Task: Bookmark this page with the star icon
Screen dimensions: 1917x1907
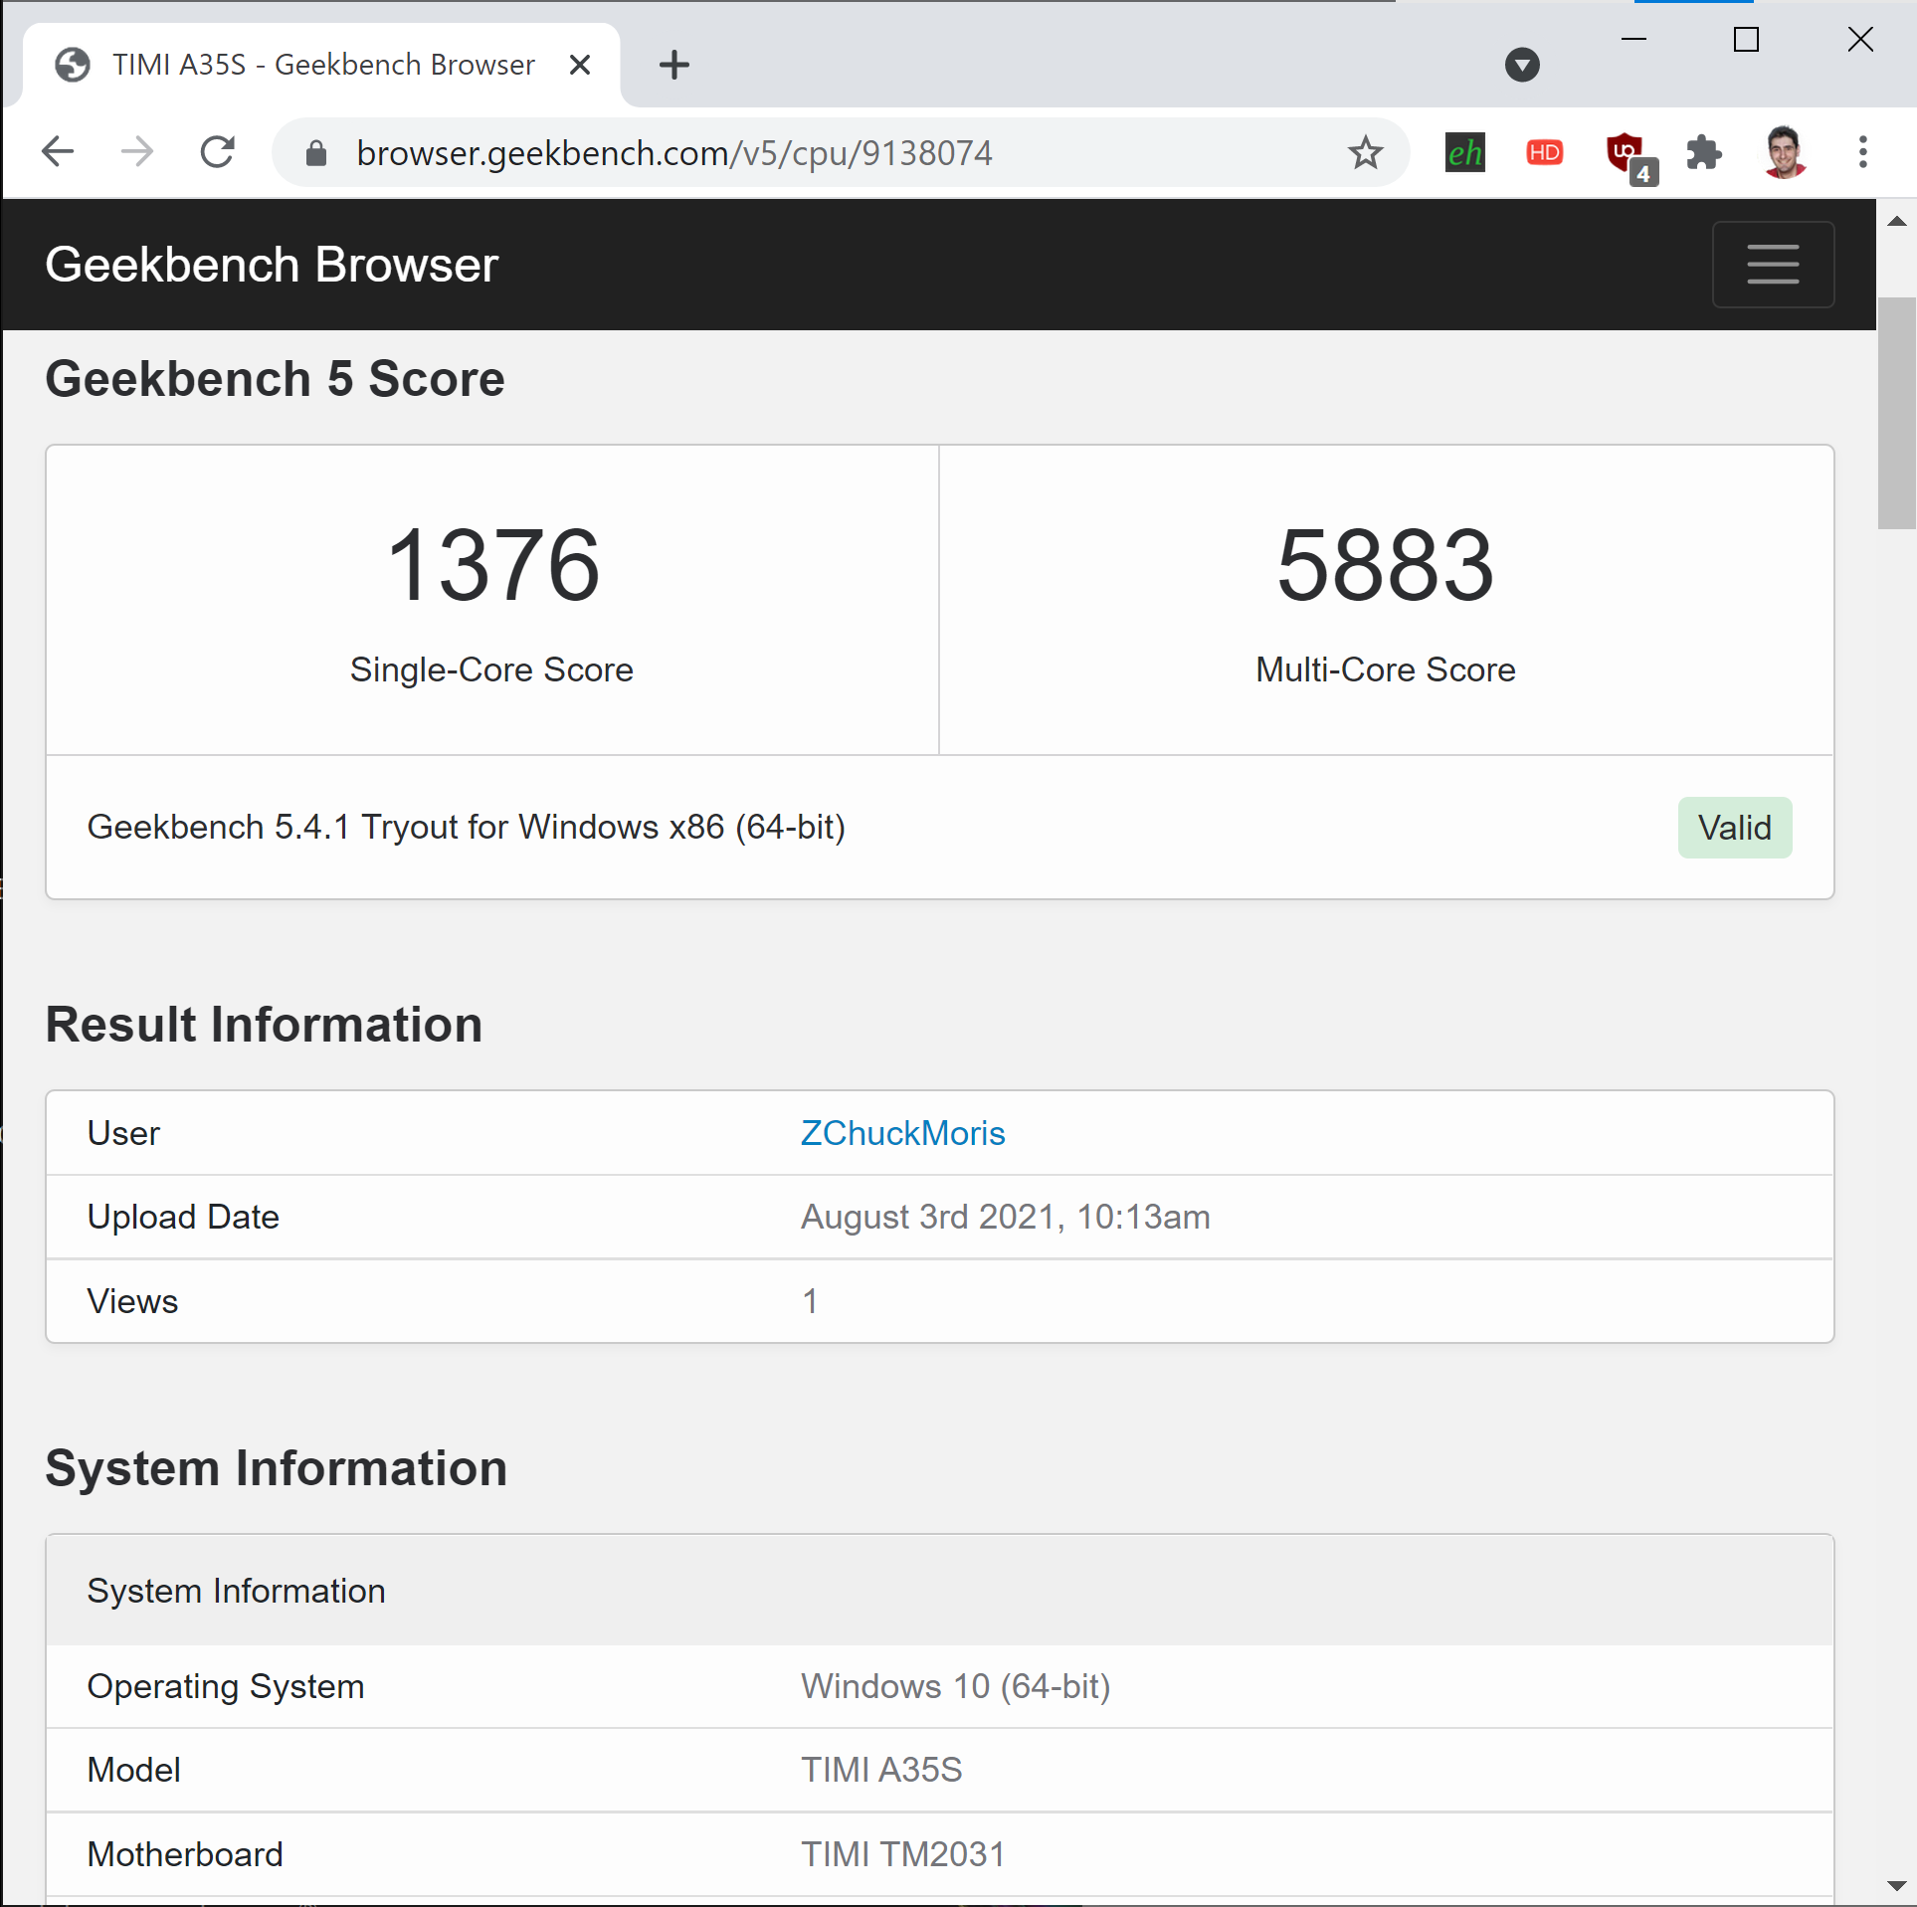Action: click(1365, 153)
